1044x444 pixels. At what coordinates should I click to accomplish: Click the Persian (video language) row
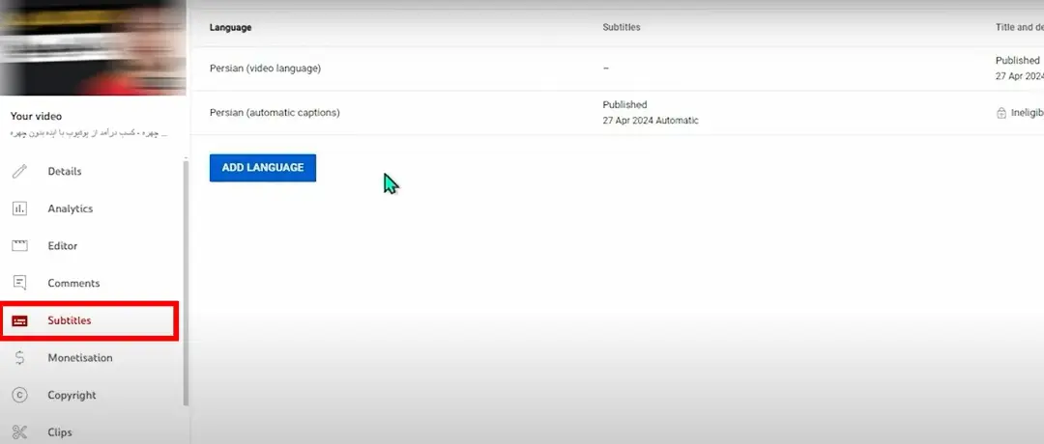(617, 69)
